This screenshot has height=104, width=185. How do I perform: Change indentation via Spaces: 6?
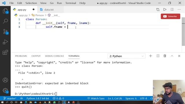pos(131,98)
